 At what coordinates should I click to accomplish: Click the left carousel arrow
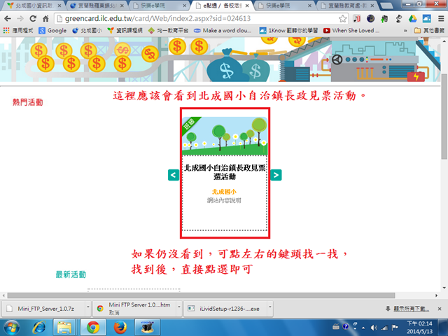click(x=173, y=175)
